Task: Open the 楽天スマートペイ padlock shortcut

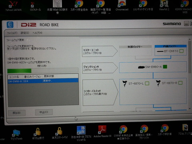Action: tap(60, 133)
